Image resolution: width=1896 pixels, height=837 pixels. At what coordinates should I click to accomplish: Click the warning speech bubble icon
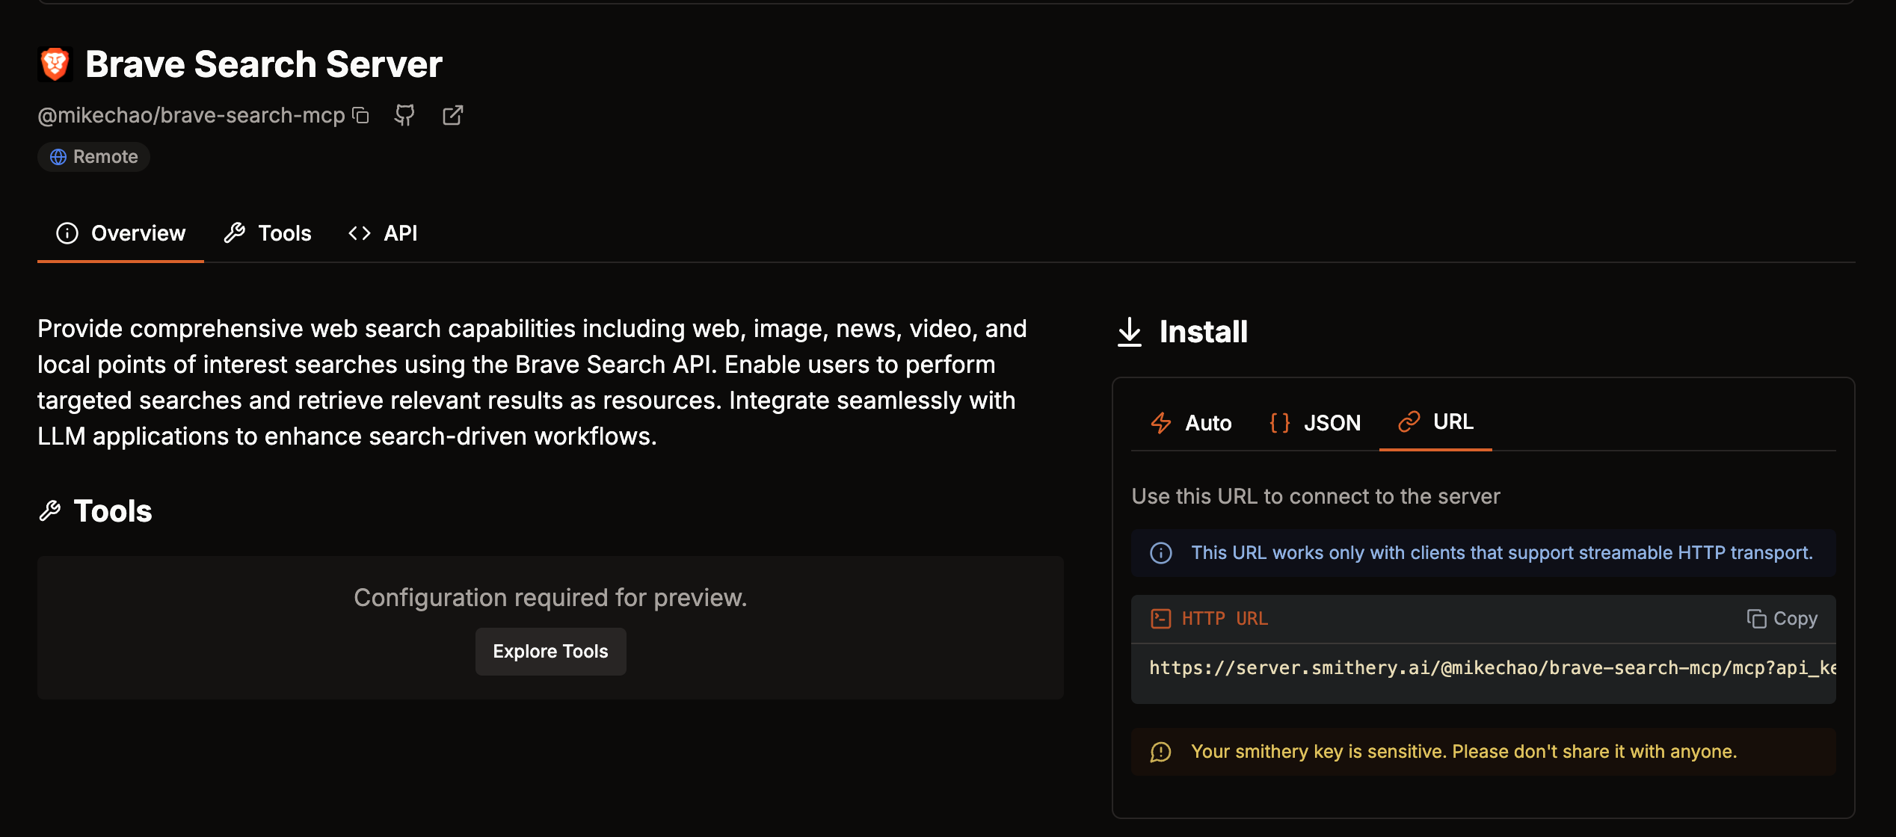1160,752
